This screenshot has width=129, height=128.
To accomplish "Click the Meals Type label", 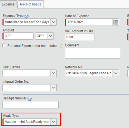I will (x=11, y=116).
